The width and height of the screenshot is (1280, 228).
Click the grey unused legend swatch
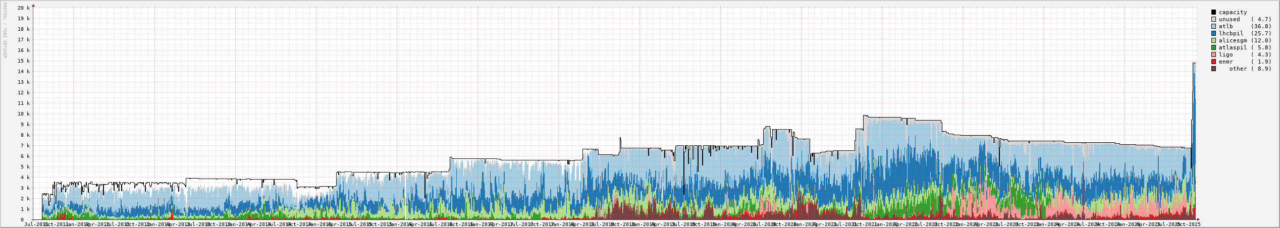coord(1213,19)
